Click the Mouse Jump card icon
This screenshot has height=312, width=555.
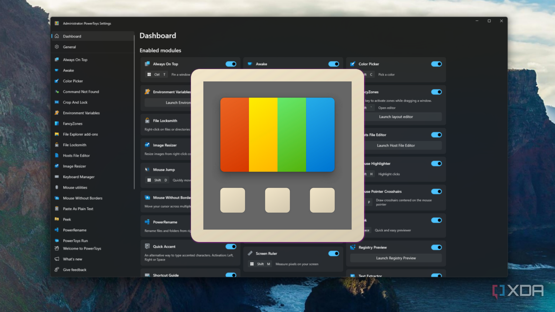click(147, 170)
